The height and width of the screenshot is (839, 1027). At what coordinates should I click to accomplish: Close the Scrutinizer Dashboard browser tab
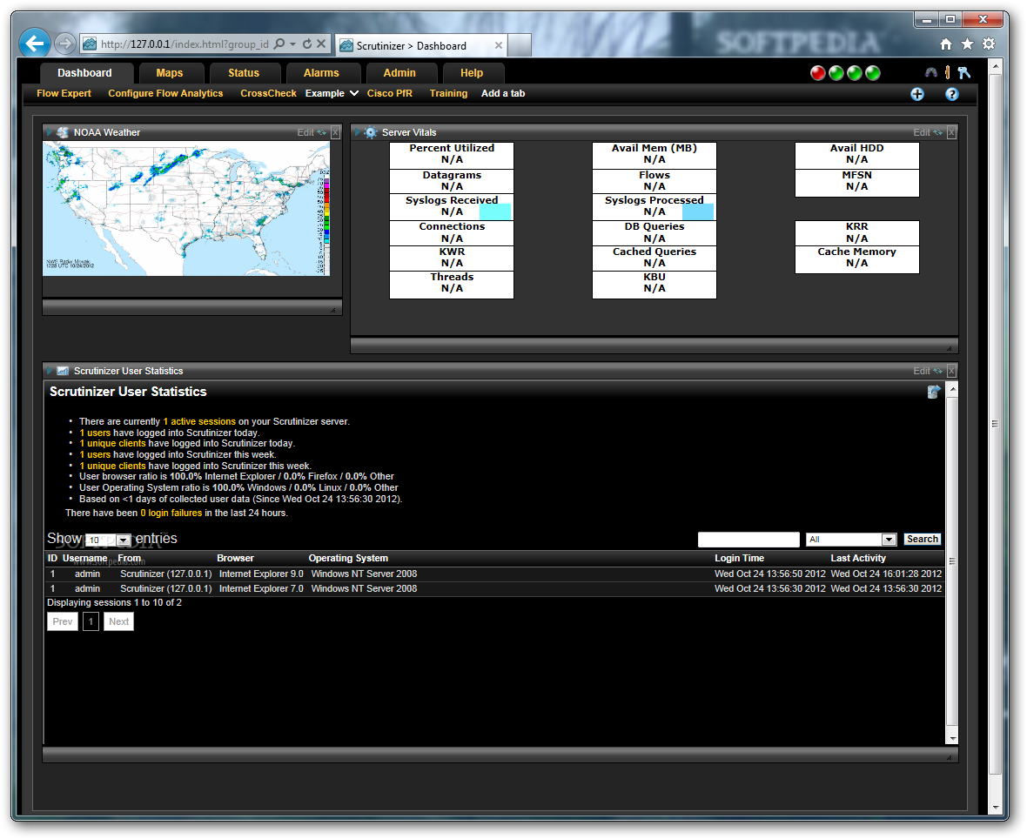[x=499, y=45]
